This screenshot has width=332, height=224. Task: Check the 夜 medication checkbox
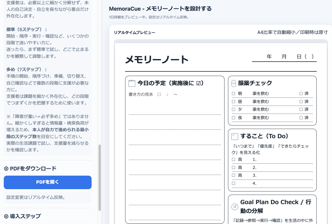point(233,117)
